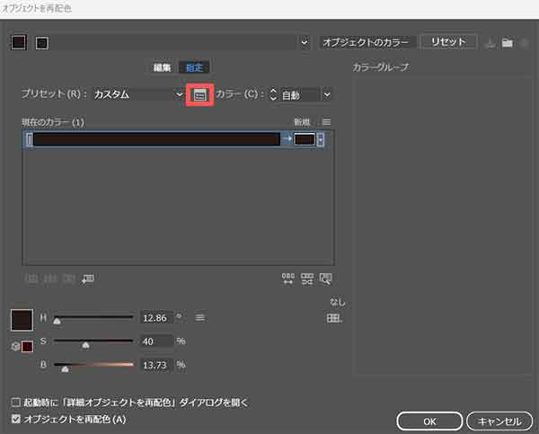This screenshot has width=539, height=434.
Task: Click the exclude selected colors icon
Action: (69, 279)
